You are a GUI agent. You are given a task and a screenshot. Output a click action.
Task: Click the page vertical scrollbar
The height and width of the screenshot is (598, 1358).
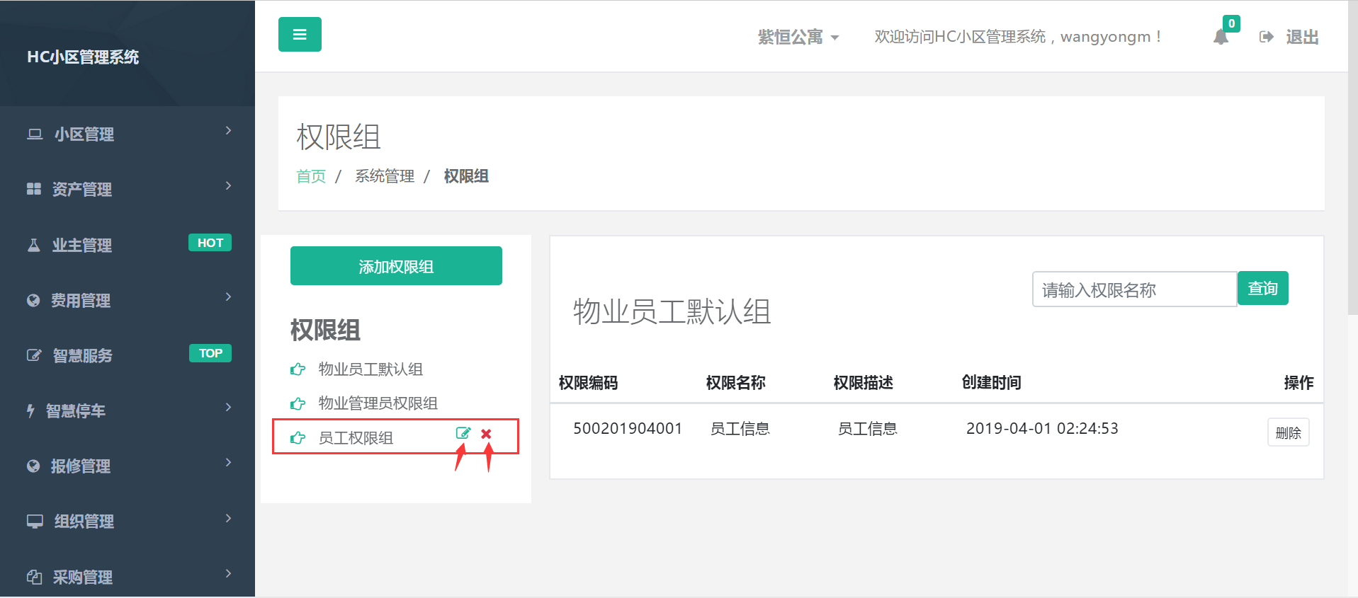1352,157
